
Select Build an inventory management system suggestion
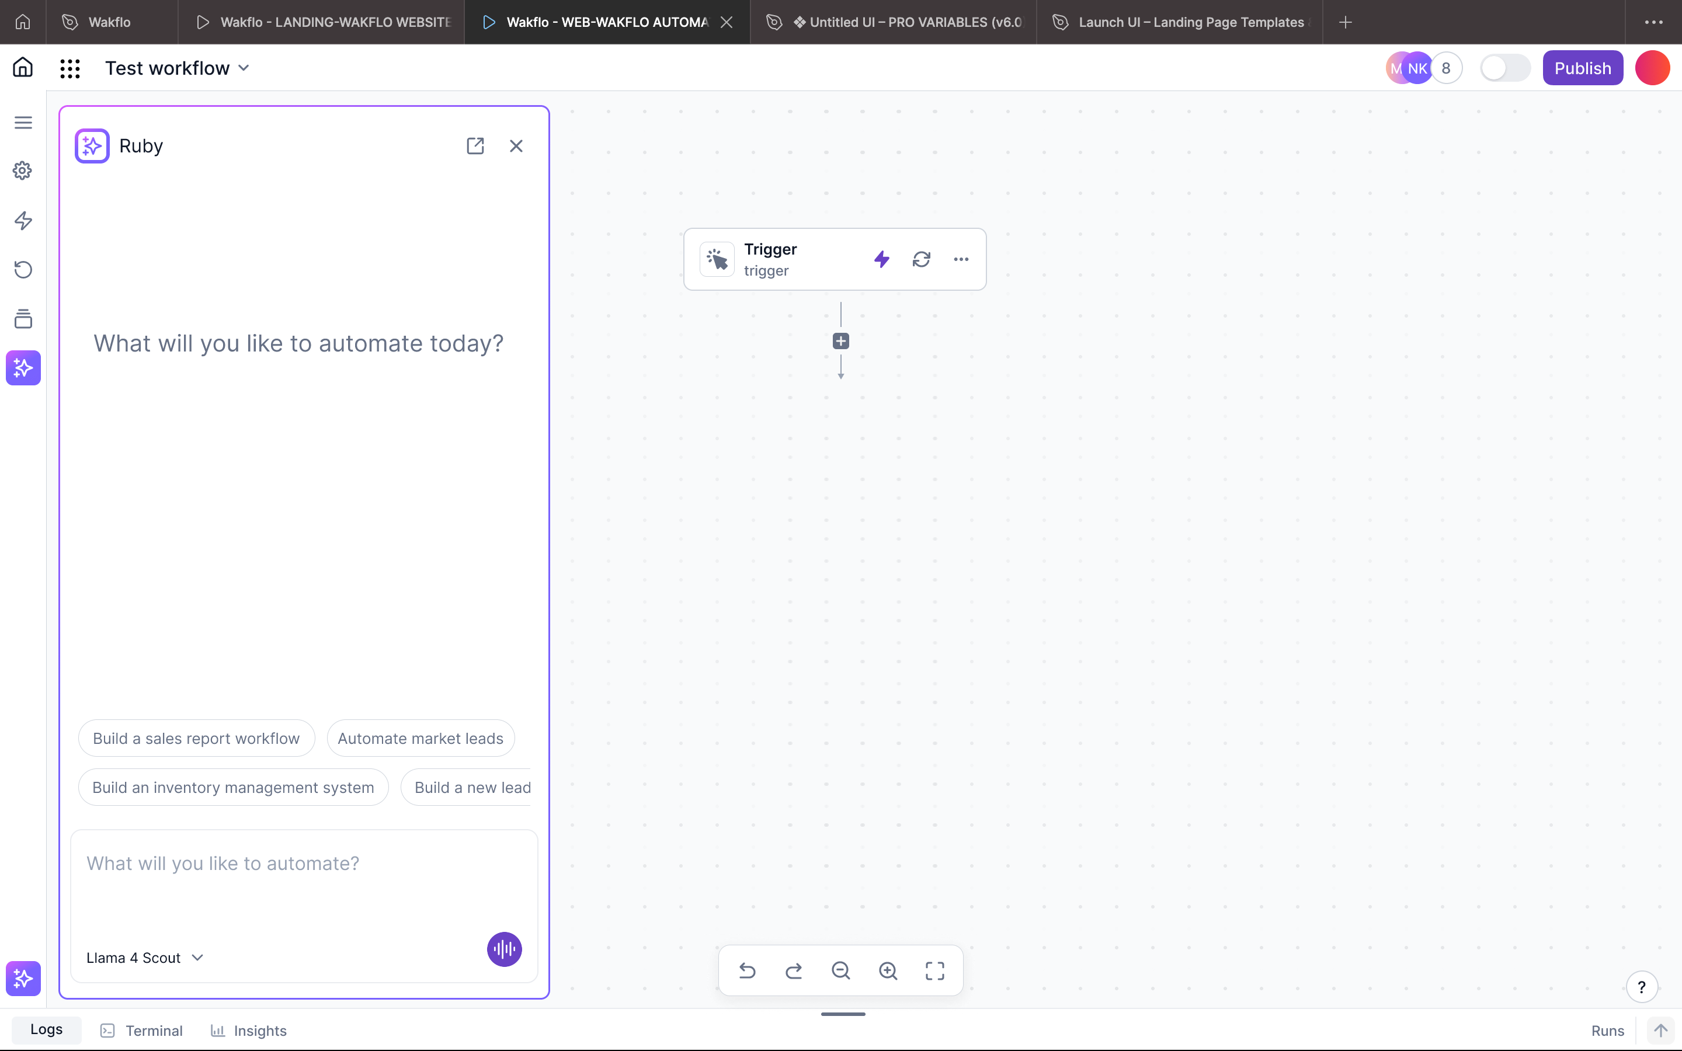(234, 787)
